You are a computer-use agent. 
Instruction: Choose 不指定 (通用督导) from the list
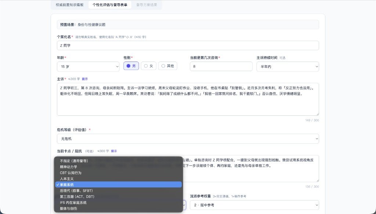point(119,161)
